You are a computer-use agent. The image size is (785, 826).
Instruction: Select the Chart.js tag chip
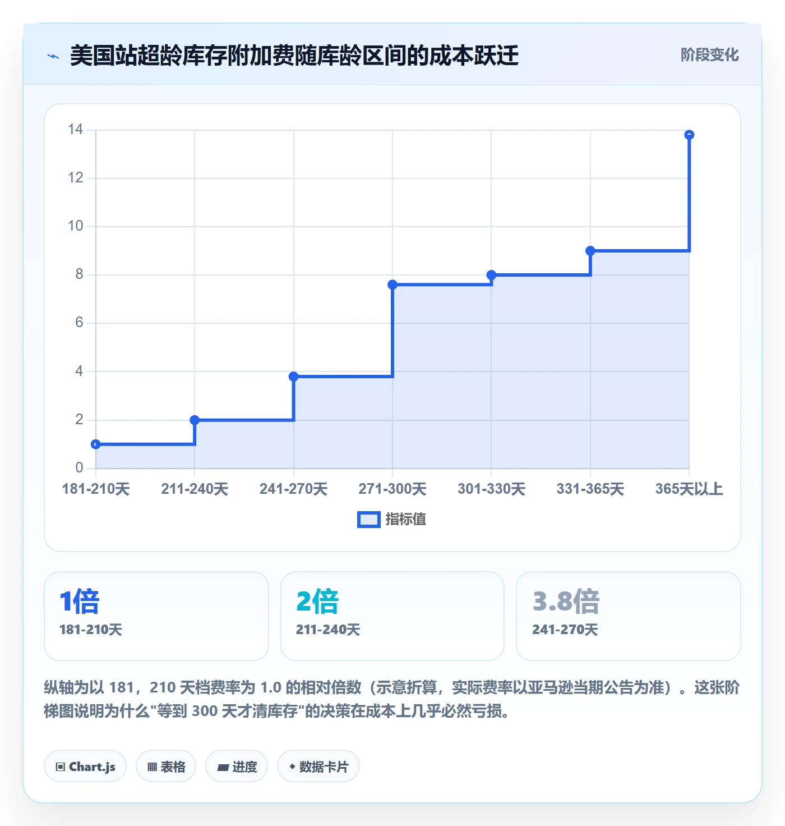[85, 767]
